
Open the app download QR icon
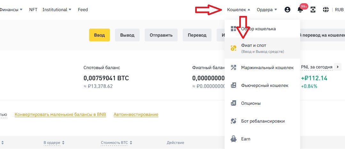point(313,10)
